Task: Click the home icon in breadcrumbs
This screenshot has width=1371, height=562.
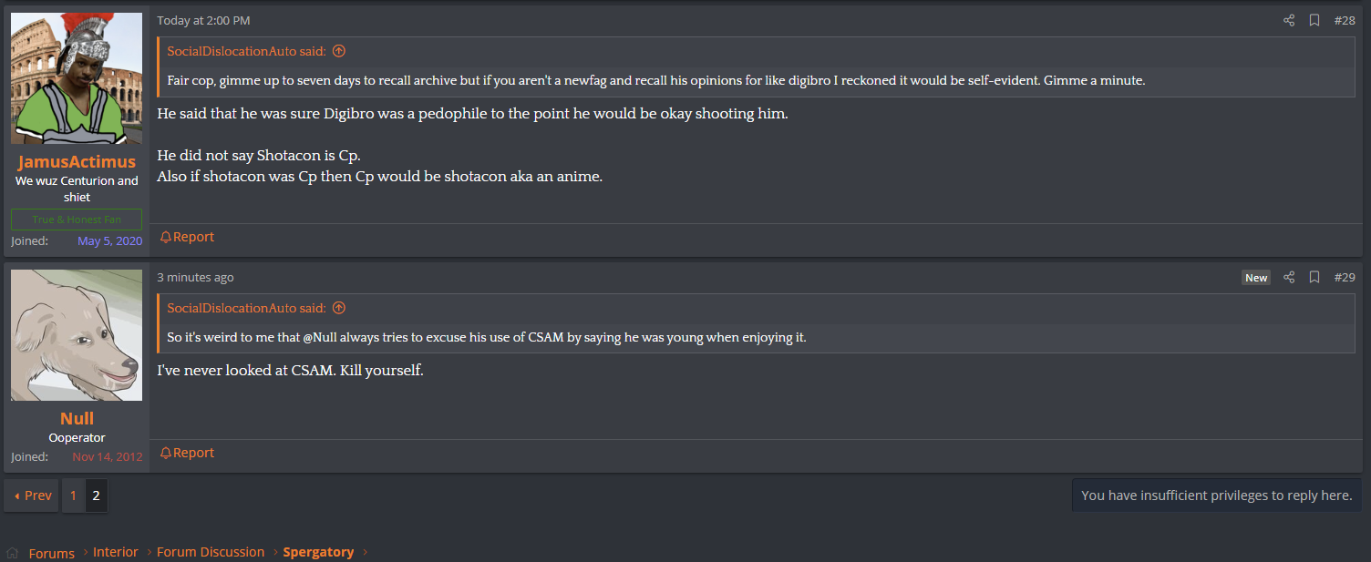Action: tap(13, 553)
